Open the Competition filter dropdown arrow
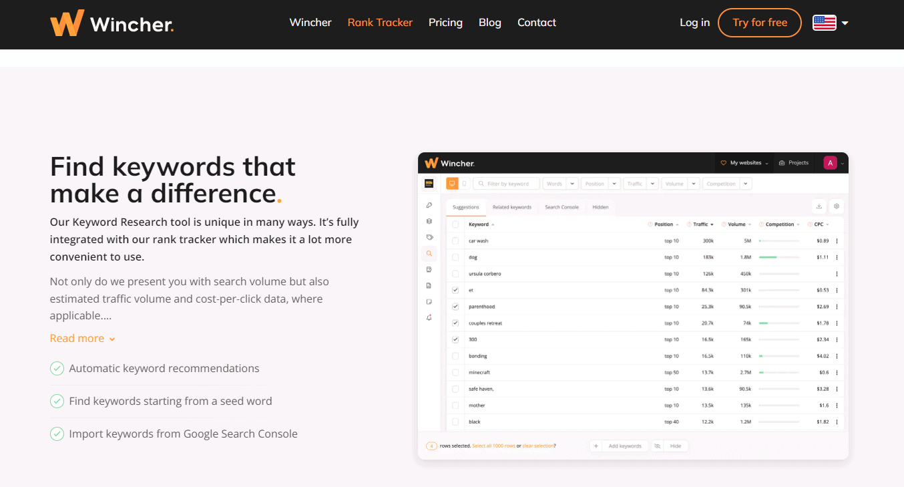This screenshot has height=487, width=904. point(746,184)
